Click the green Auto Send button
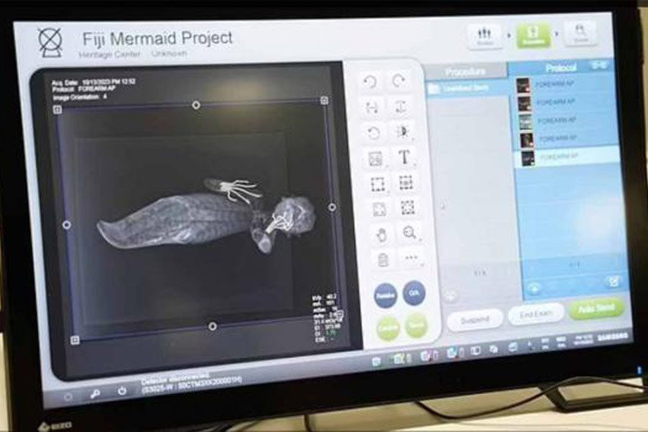 pyautogui.click(x=595, y=309)
